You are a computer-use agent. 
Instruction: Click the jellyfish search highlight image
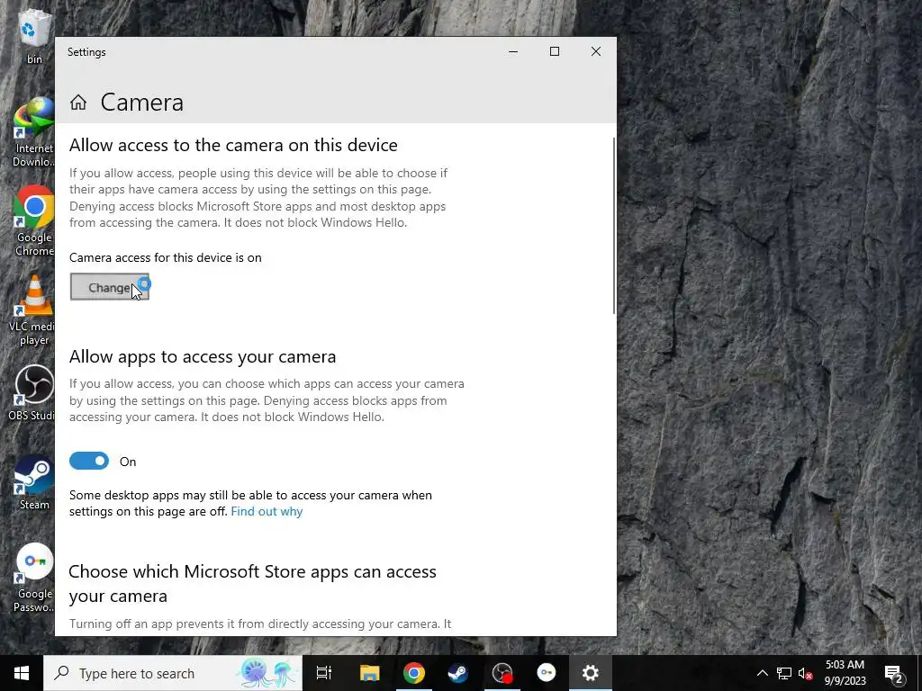point(267,673)
